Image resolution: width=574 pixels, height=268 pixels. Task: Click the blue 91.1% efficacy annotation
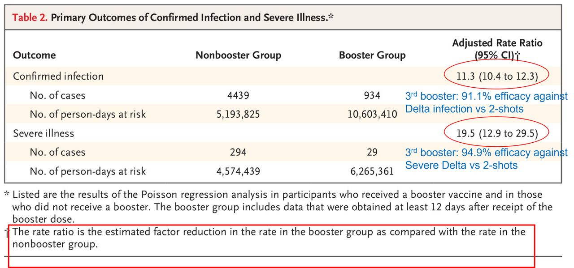pos(486,102)
